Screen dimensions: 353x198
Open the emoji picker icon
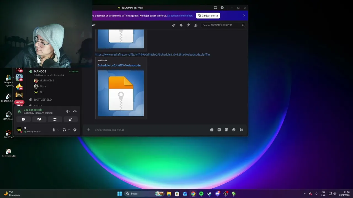[x=234, y=130]
